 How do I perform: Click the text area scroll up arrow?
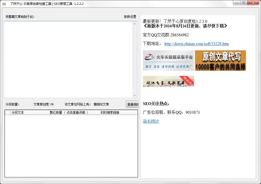[x=135, y=24]
